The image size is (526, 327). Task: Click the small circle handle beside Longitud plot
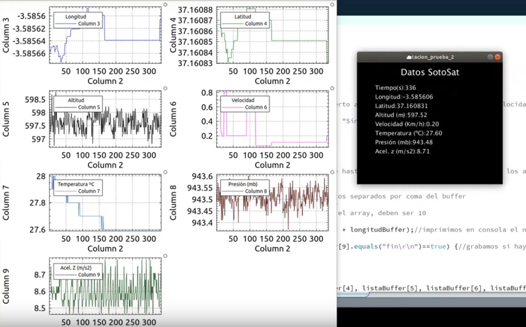coord(165,5)
